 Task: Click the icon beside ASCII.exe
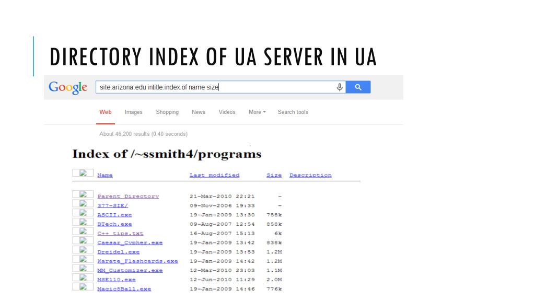[x=83, y=213]
